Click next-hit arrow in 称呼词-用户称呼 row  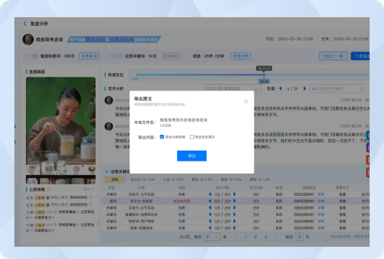click(234, 221)
